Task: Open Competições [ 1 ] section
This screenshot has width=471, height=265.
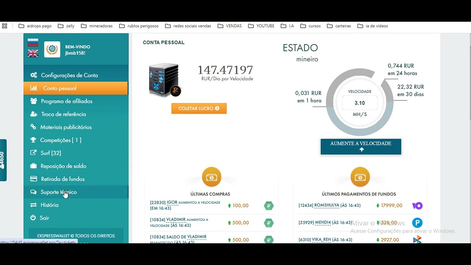Action: 76,140
